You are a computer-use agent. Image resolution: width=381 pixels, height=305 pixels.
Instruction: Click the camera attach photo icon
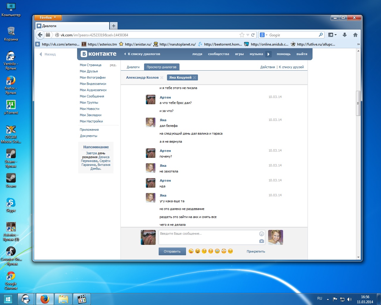point(262,241)
